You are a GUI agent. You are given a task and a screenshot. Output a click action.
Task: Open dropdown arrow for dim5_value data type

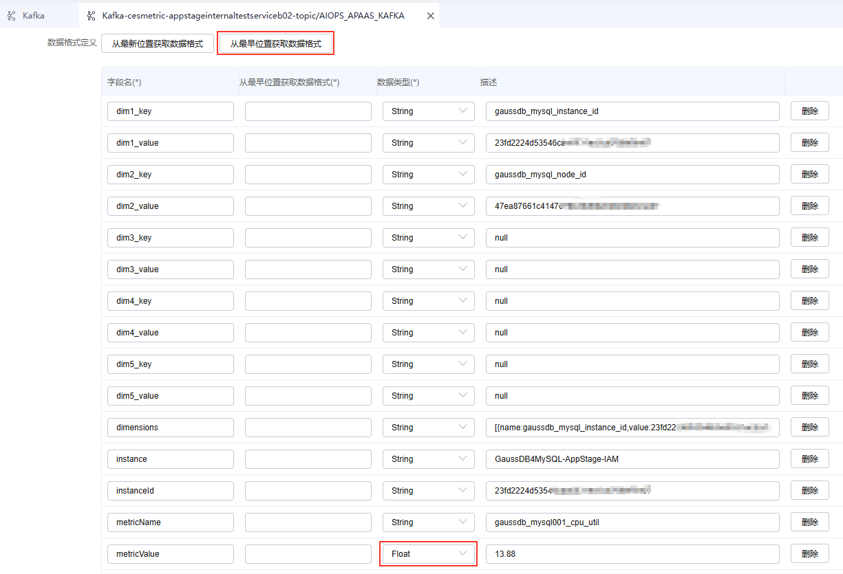tap(462, 395)
